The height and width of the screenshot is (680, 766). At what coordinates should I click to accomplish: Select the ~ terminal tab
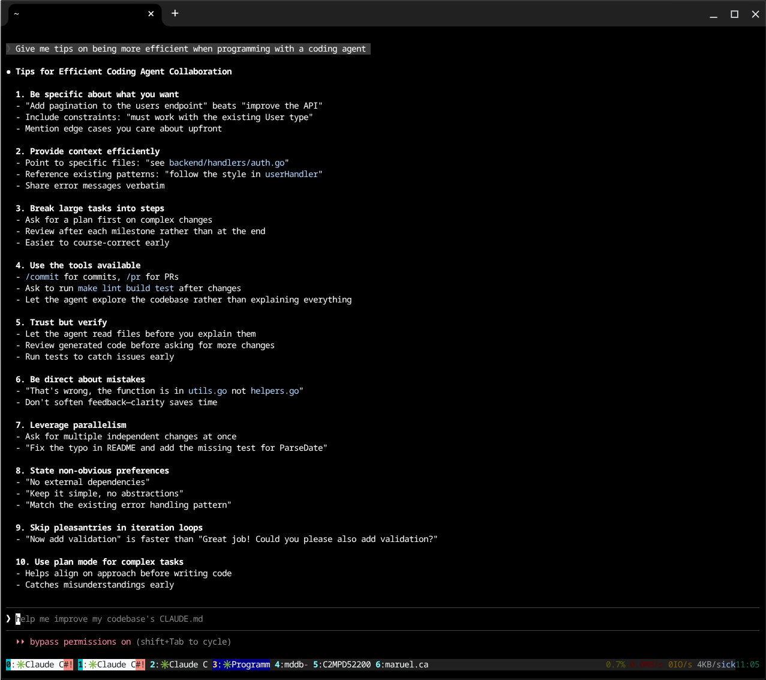pos(72,13)
